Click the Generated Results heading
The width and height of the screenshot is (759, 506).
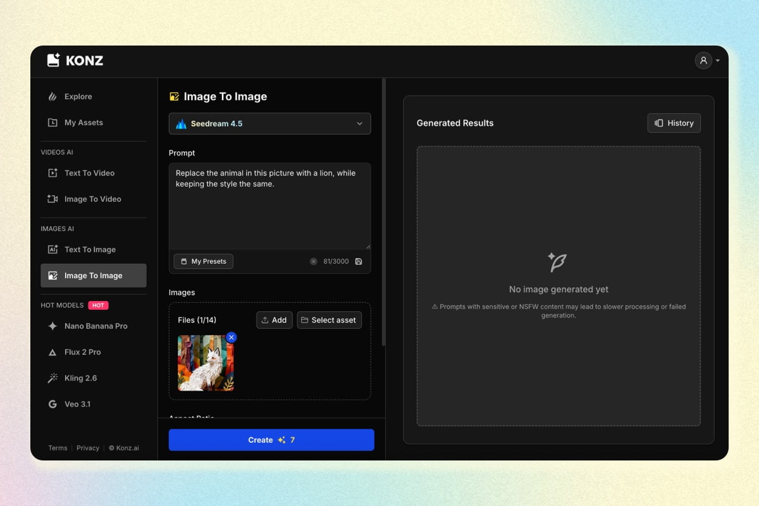455,123
